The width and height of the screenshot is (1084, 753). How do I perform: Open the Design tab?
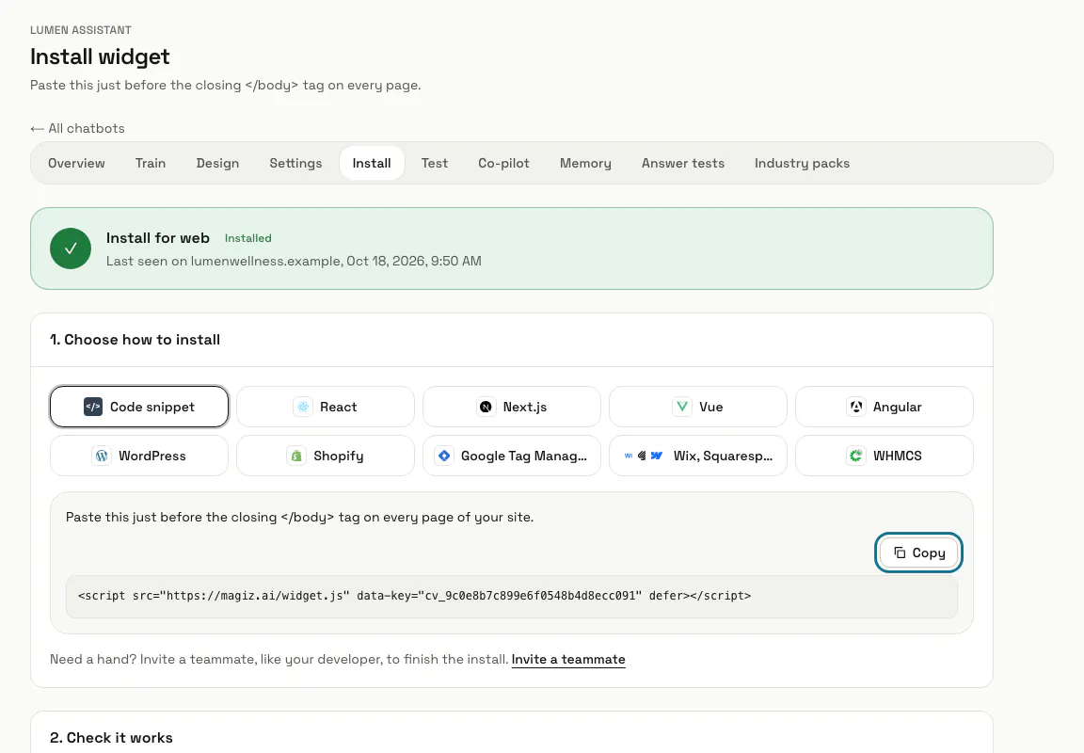point(217,163)
